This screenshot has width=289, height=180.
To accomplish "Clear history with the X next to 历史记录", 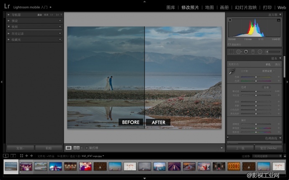I will click(x=60, y=33).
